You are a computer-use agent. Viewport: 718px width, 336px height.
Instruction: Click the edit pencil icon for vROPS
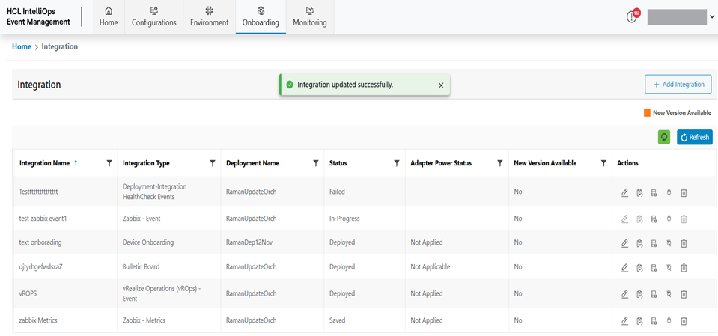point(624,294)
